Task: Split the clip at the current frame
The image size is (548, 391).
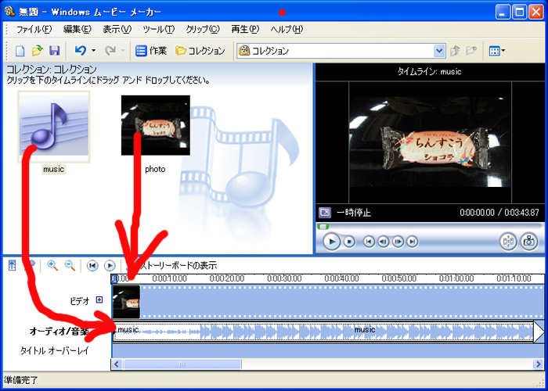Action: pyautogui.click(x=508, y=242)
